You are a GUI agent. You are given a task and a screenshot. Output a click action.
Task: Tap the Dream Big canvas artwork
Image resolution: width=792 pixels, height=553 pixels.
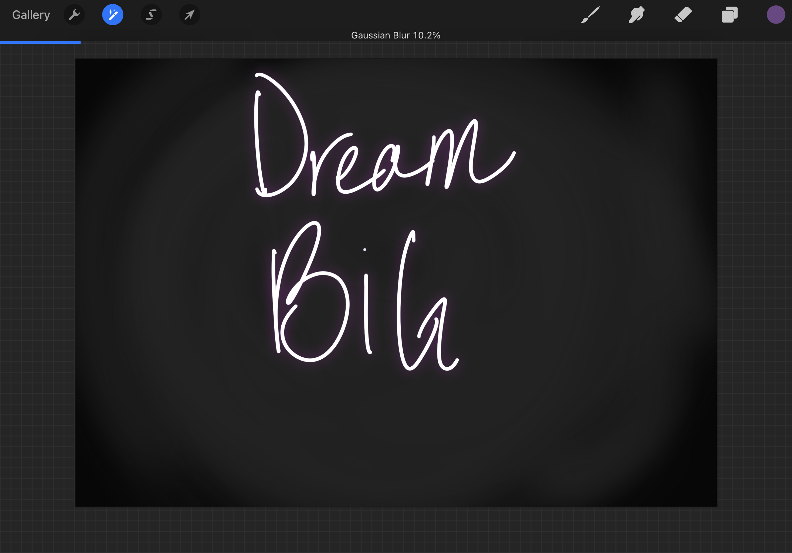click(396, 283)
